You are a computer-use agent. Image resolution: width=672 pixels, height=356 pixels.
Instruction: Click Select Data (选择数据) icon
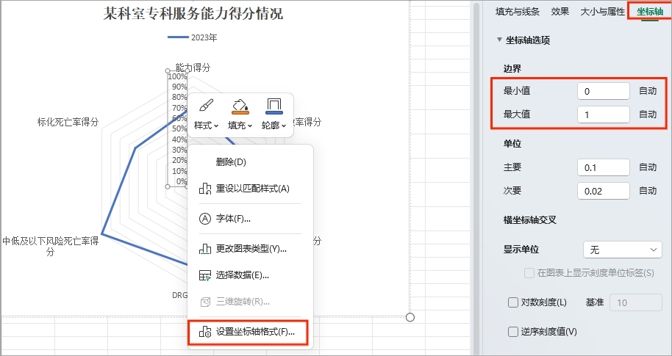[205, 275]
